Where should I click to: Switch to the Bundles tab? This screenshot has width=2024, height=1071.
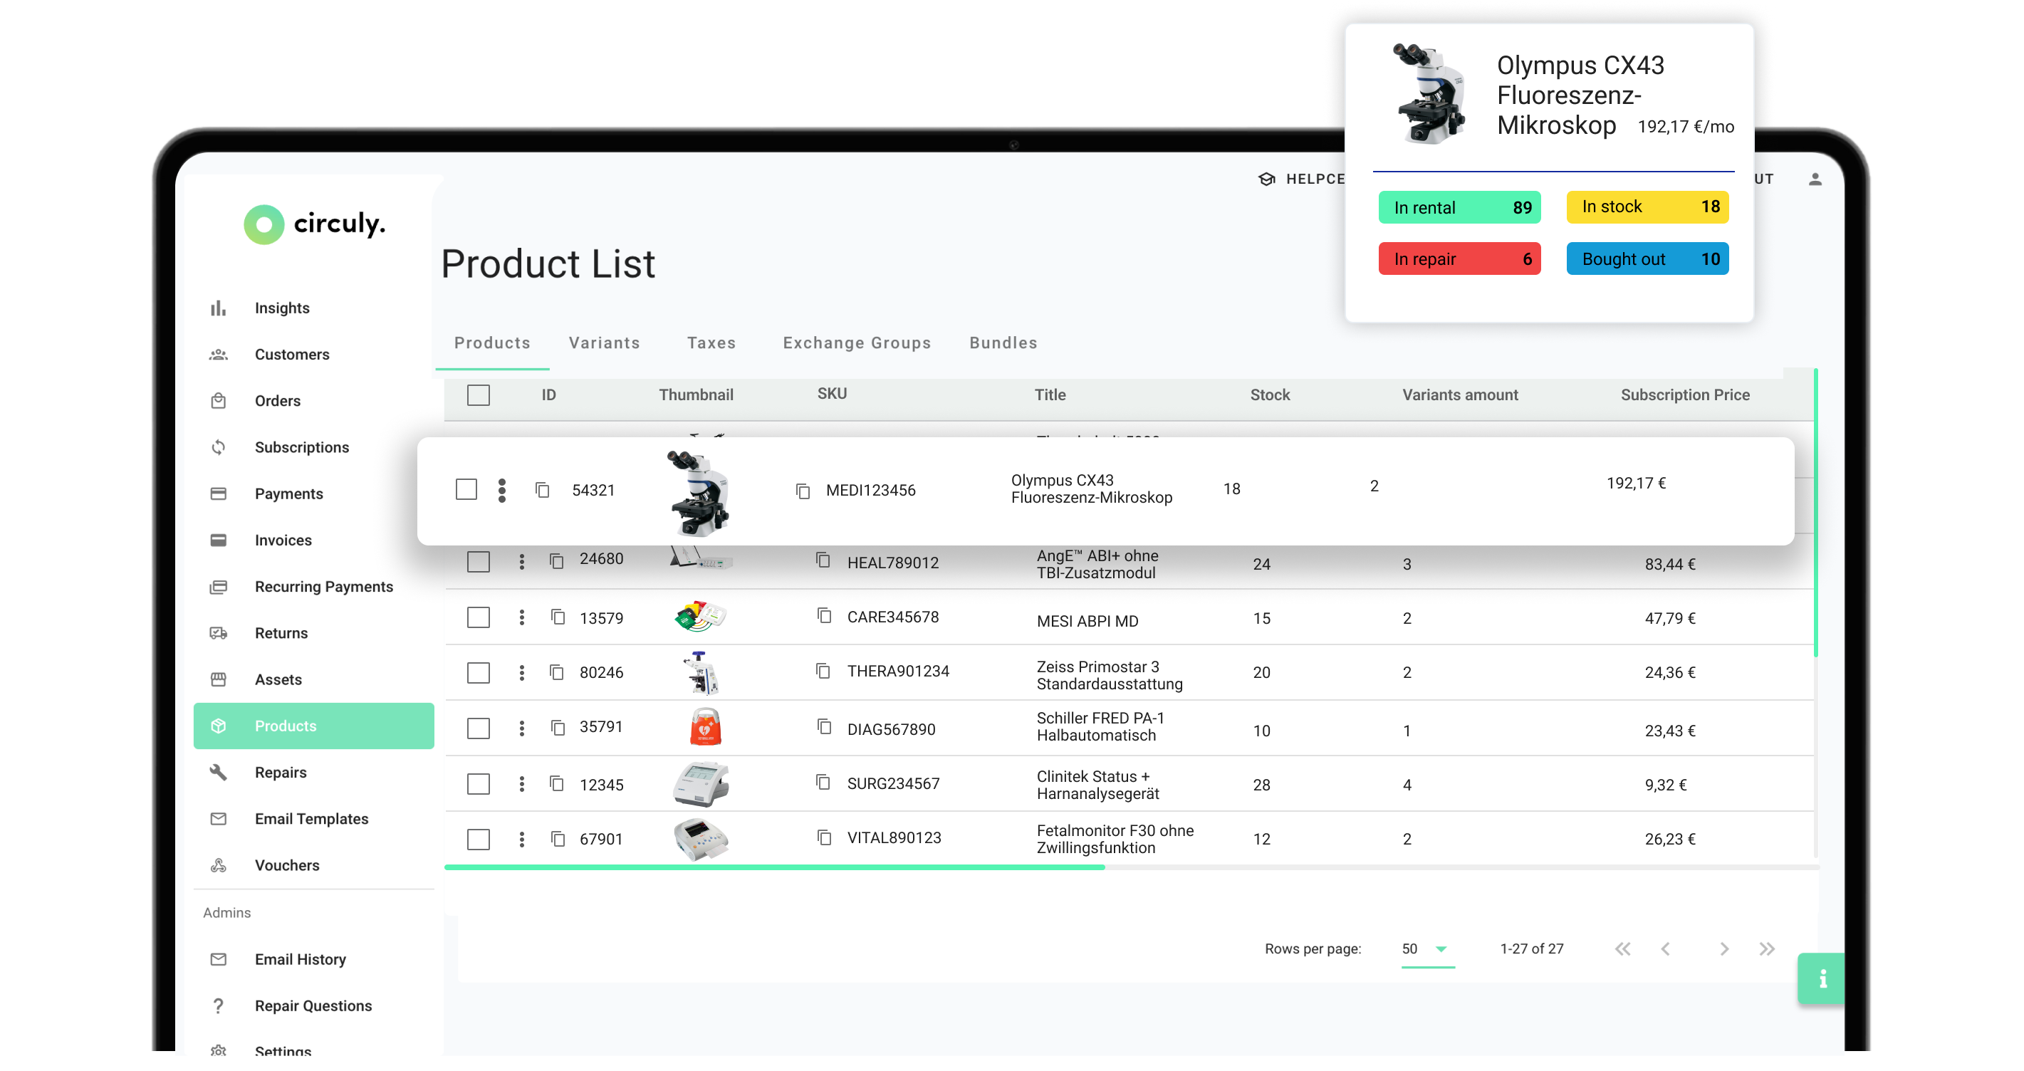coord(1003,343)
